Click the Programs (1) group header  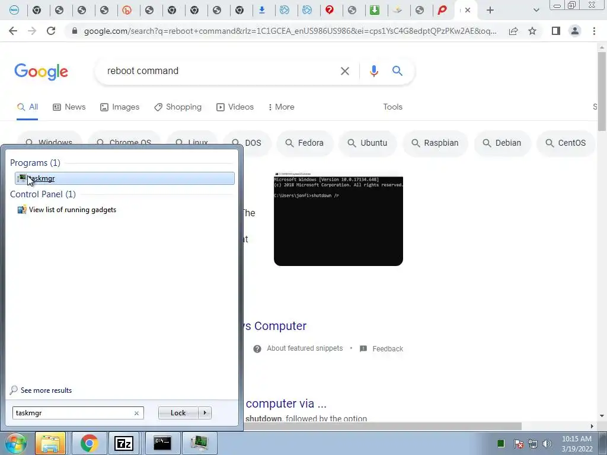coord(35,163)
